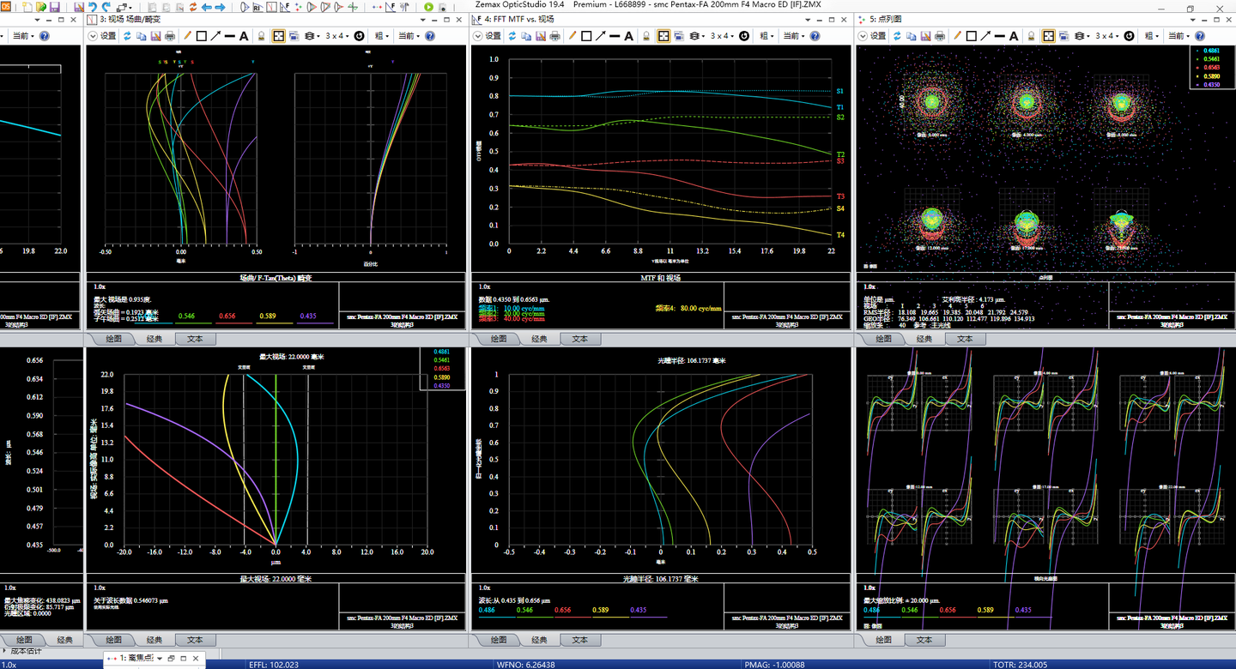Expand 设置 settings in field curvature window 3
The height and width of the screenshot is (669, 1236).
point(93,36)
